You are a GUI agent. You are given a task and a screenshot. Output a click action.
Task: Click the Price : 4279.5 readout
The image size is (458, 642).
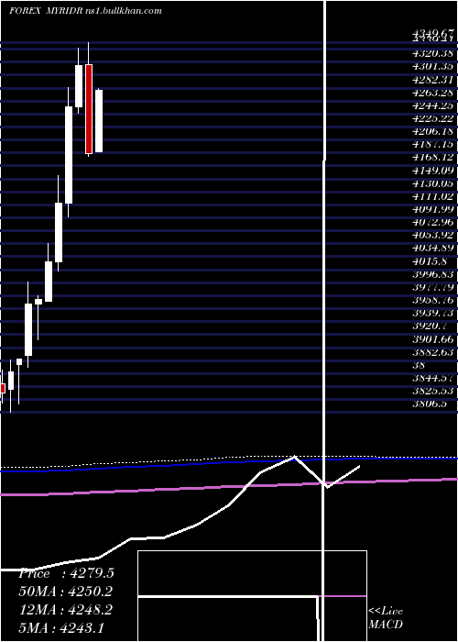pyautogui.click(x=66, y=573)
